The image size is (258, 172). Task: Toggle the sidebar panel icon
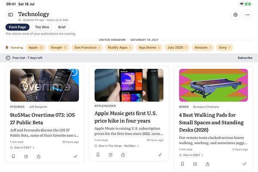(x=10, y=15)
